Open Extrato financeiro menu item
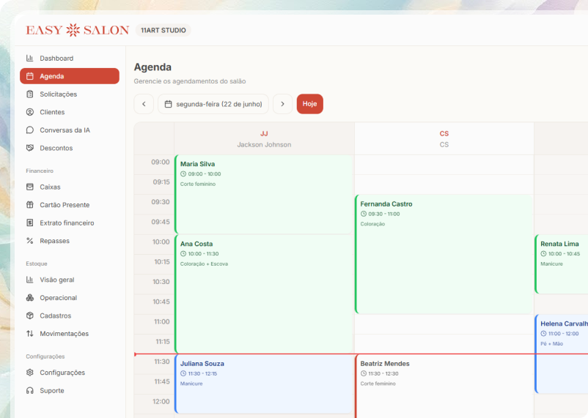This screenshot has height=418, width=588. coord(70,223)
